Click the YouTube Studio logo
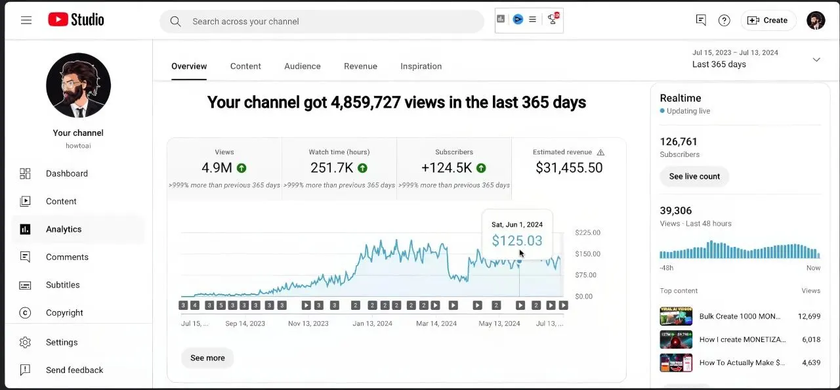Image resolution: width=840 pixels, height=390 pixels. (76, 20)
